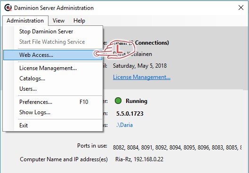Open the View menu
The height and width of the screenshot is (173, 249).
pyautogui.click(x=58, y=21)
